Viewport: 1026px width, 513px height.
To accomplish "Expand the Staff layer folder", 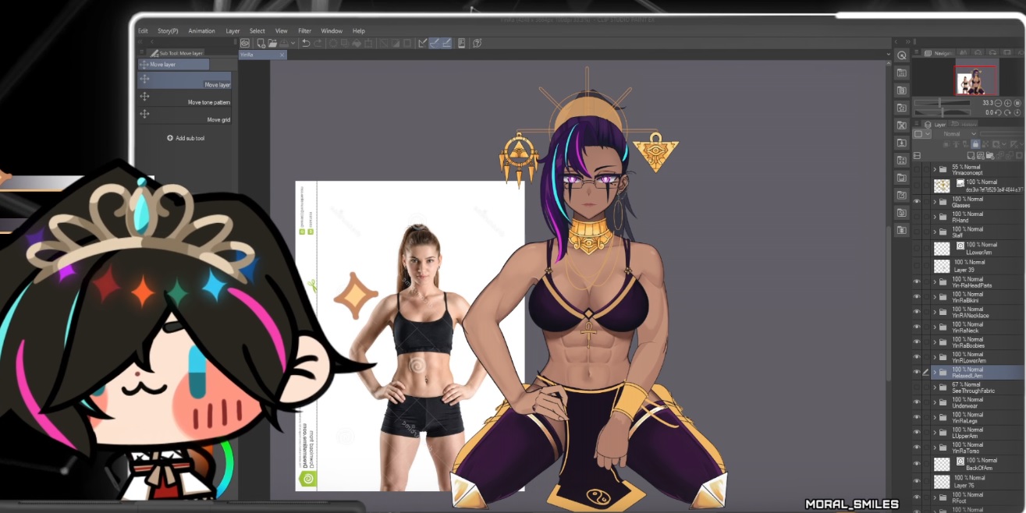I will click(935, 232).
